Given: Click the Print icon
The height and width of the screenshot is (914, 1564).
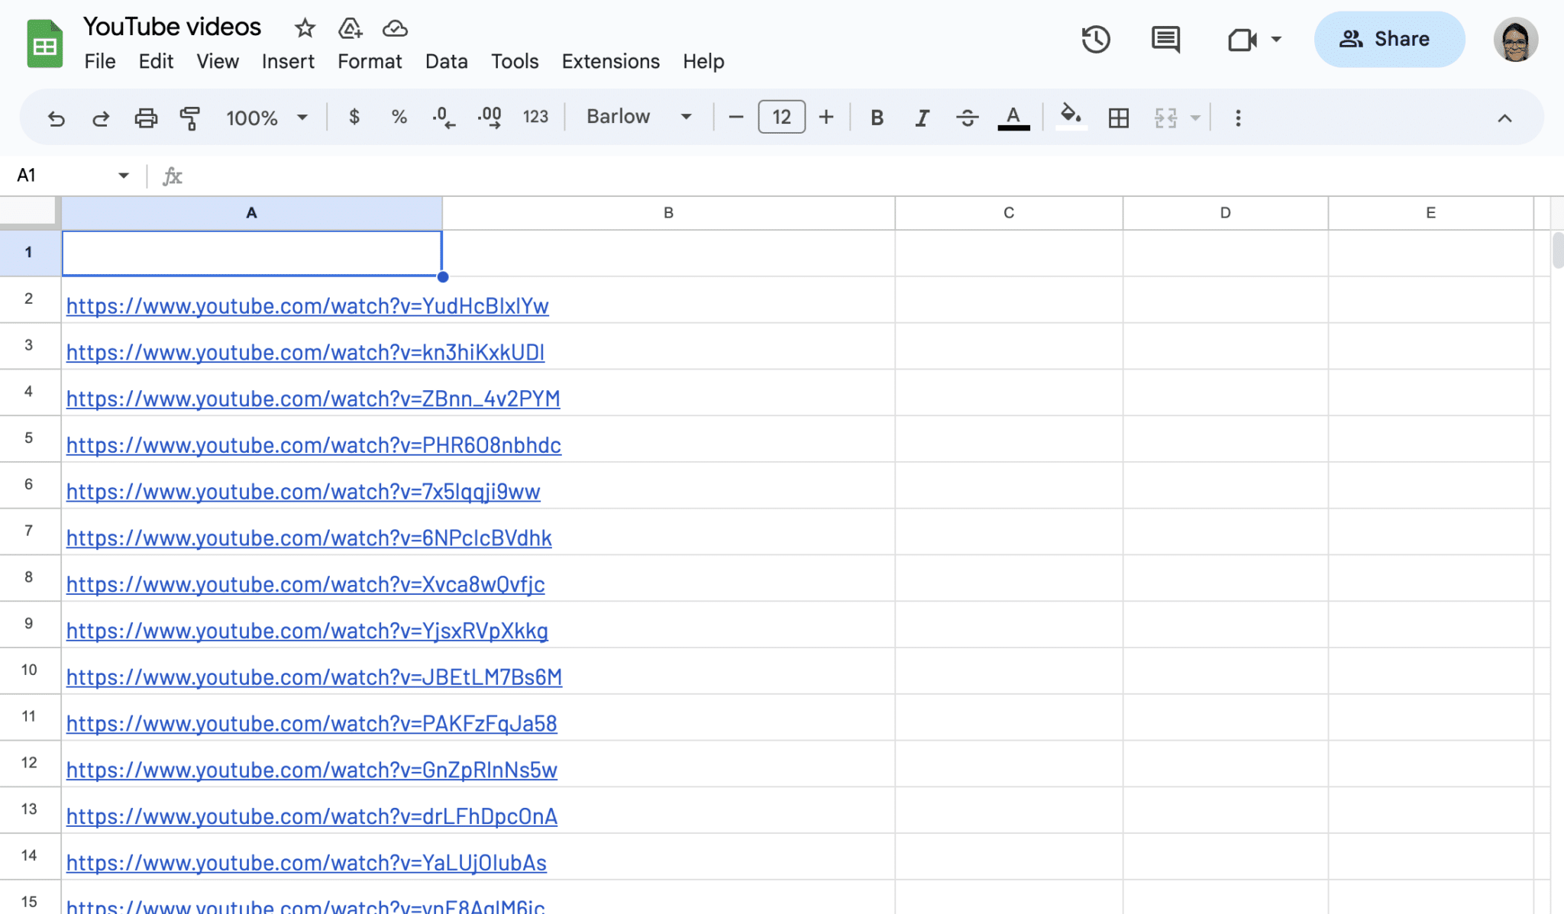Looking at the screenshot, I should point(145,118).
